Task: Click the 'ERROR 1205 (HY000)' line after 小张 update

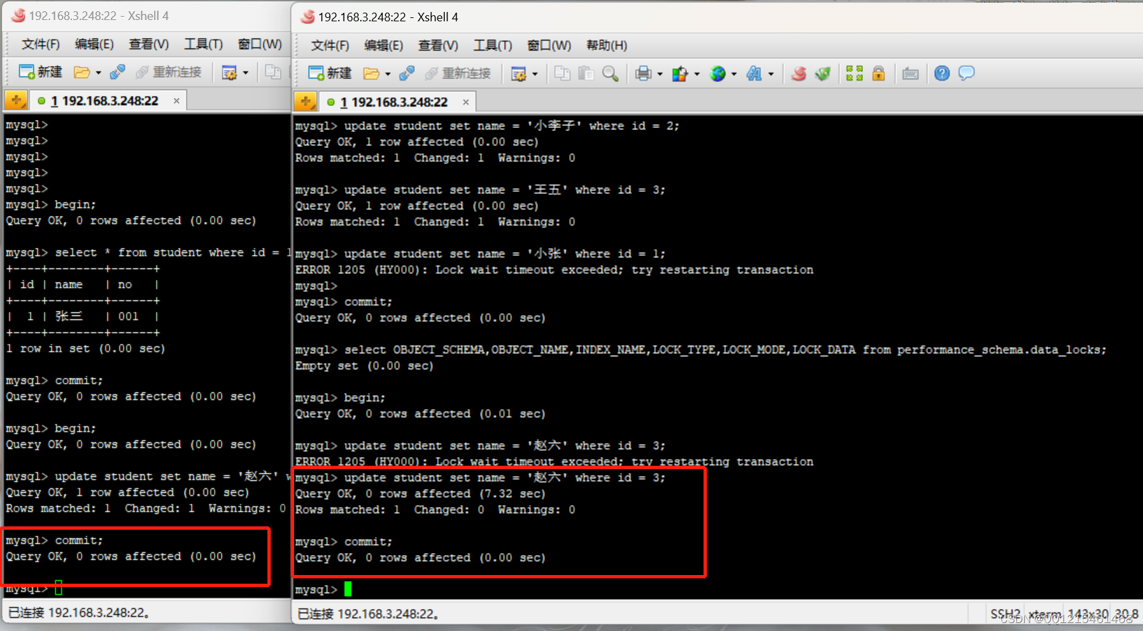Action: click(x=554, y=270)
